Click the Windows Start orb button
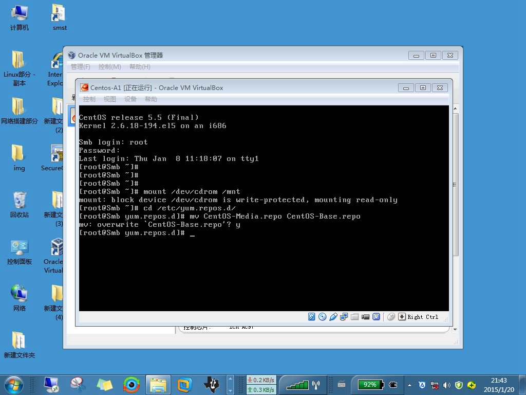This screenshot has width=526, height=395. [x=14, y=385]
